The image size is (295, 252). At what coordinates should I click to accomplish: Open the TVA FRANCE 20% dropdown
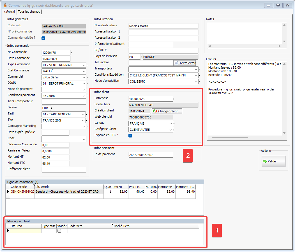(84, 120)
